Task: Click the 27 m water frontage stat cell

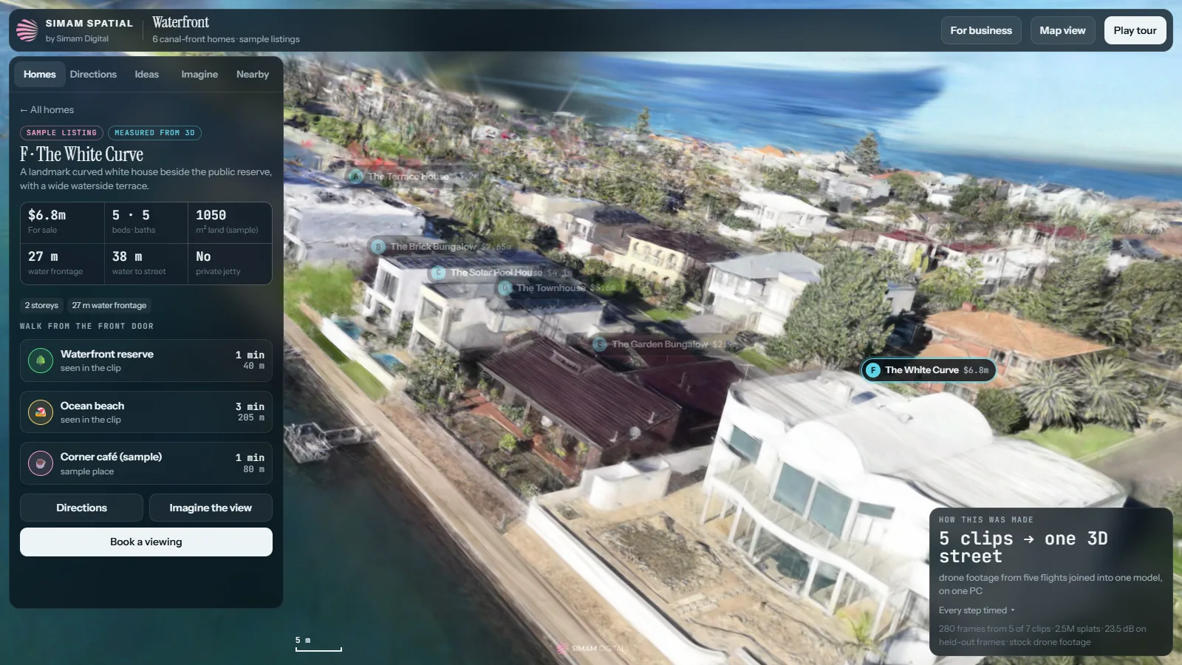Action: [x=62, y=264]
